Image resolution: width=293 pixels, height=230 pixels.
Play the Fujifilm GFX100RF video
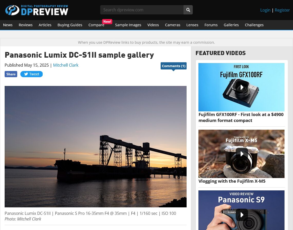tap(241, 87)
